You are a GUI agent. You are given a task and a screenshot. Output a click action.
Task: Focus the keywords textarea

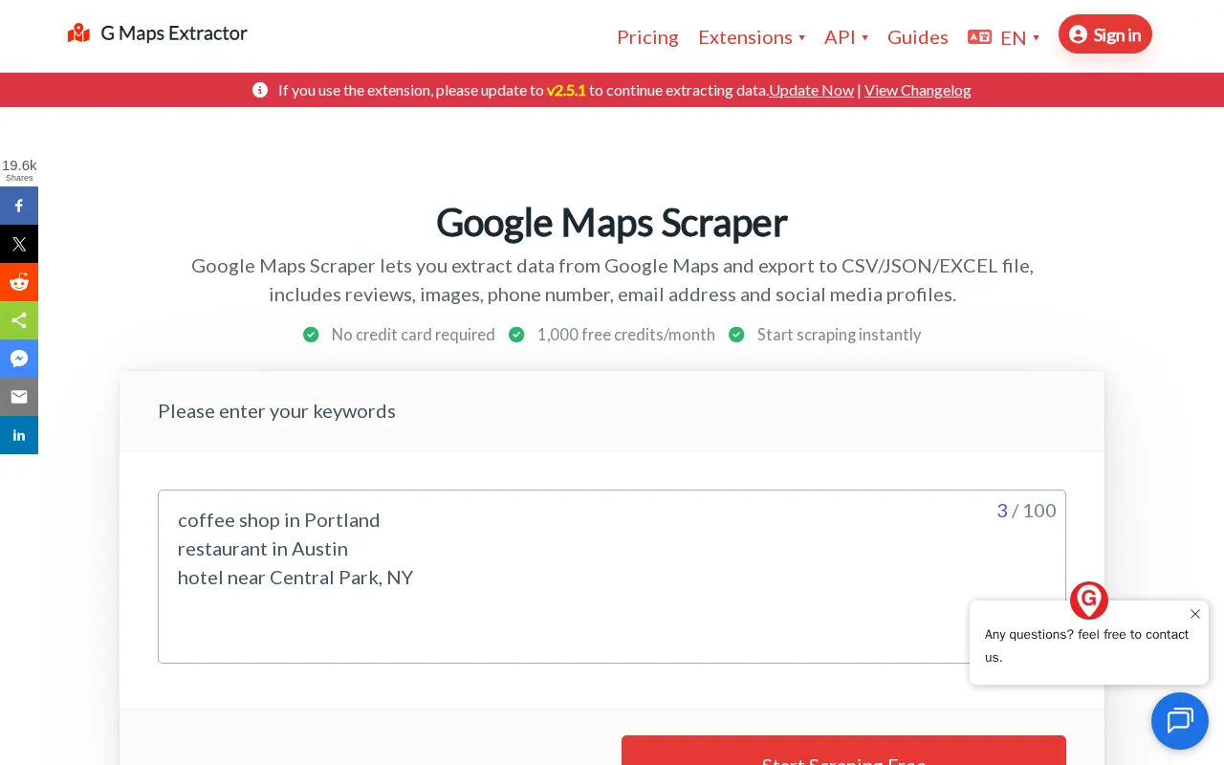pyautogui.click(x=612, y=577)
